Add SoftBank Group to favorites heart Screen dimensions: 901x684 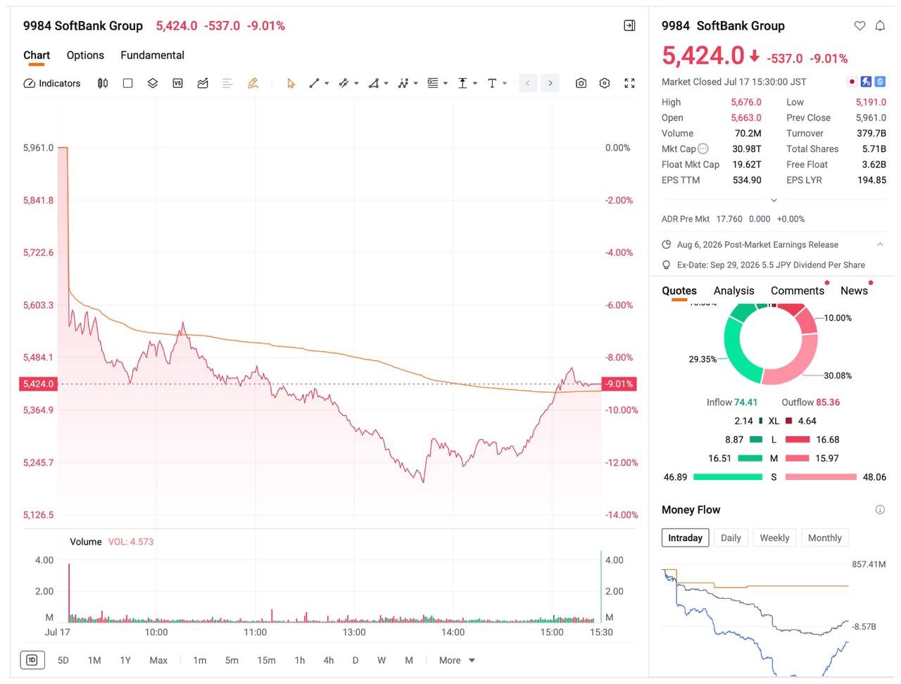pyautogui.click(x=859, y=26)
